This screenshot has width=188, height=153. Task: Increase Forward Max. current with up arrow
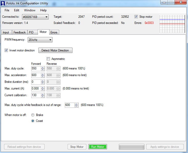(x=43, y=88)
